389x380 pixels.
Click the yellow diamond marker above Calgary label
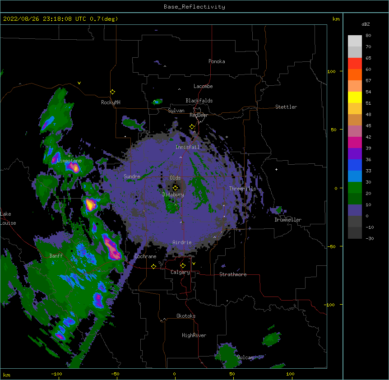[x=183, y=266]
